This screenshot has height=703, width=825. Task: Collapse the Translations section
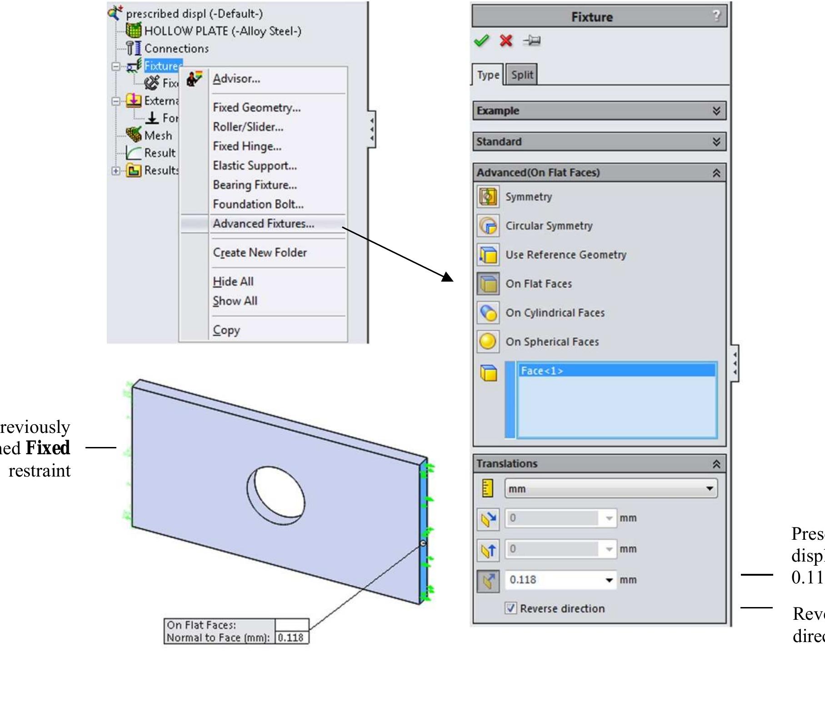(716, 464)
